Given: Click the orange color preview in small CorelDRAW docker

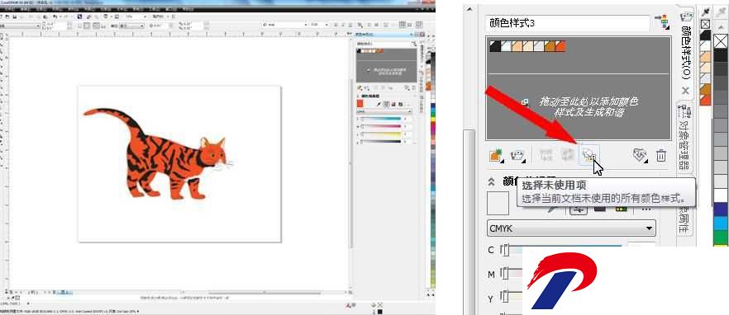Looking at the screenshot, I should pyautogui.click(x=360, y=104).
